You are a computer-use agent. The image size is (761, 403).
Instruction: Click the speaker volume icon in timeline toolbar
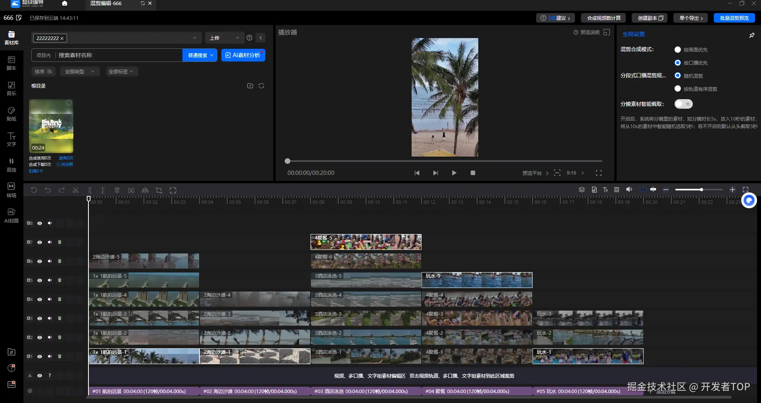pos(629,190)
